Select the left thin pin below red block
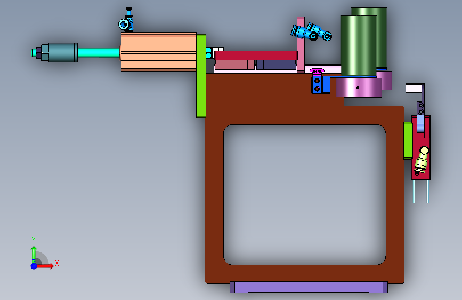Image resolution: width=462 pixels, height=300 pixels. click(x=414, y=191)
